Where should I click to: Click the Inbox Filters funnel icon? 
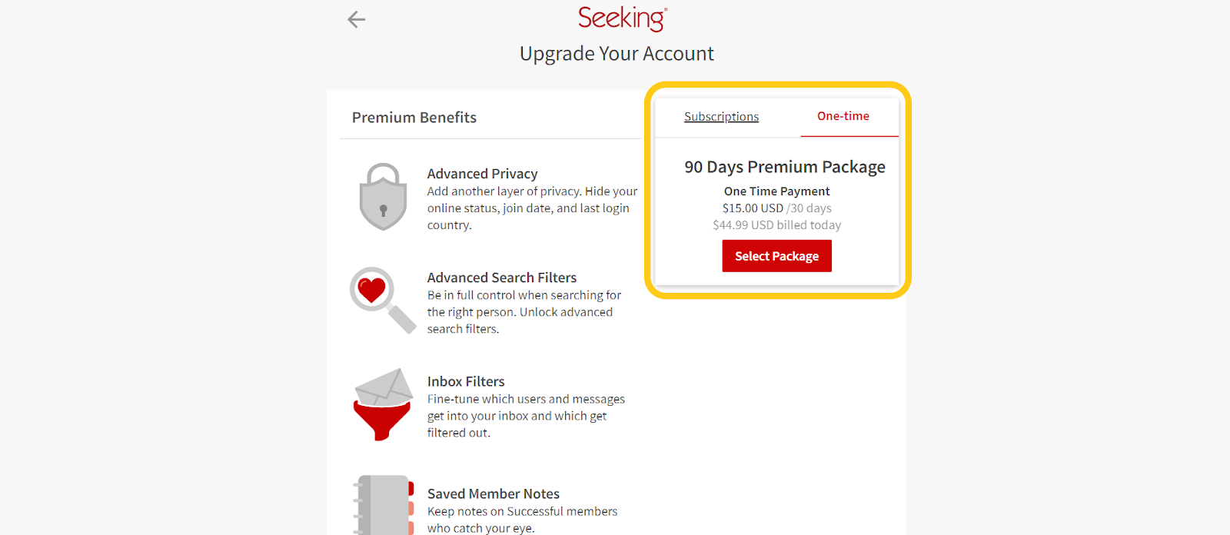point(383,404)
